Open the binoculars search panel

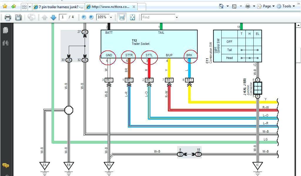(5, 43)
